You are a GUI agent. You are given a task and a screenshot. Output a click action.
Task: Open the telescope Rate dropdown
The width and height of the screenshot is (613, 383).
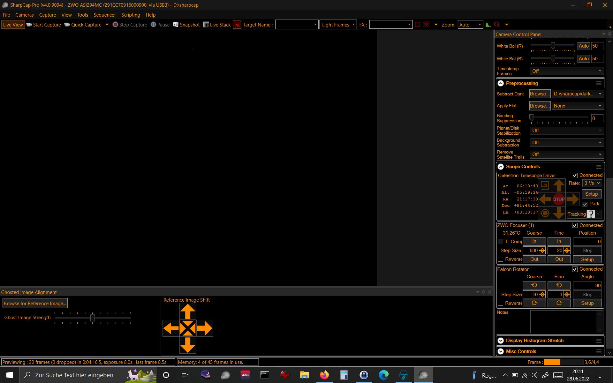coord(592,183)
